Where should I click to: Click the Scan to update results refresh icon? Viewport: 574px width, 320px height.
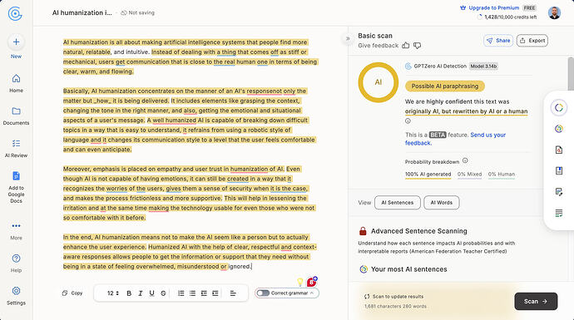pos(367,297)
